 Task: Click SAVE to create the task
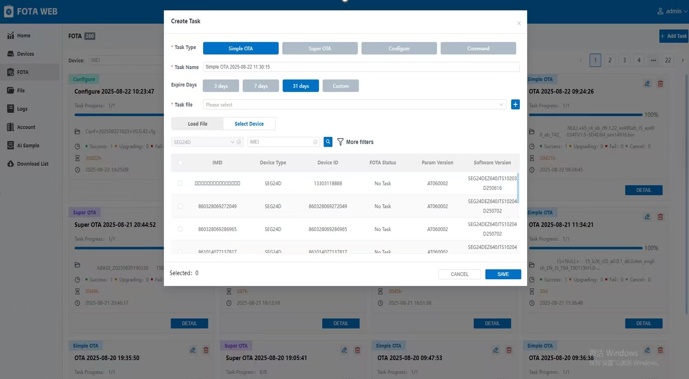tap(503, 274)
